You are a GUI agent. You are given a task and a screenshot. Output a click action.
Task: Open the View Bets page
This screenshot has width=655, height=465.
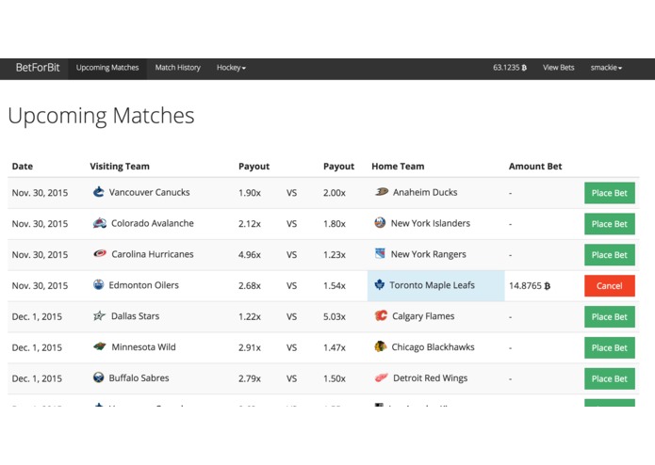[x=559, y=68]
